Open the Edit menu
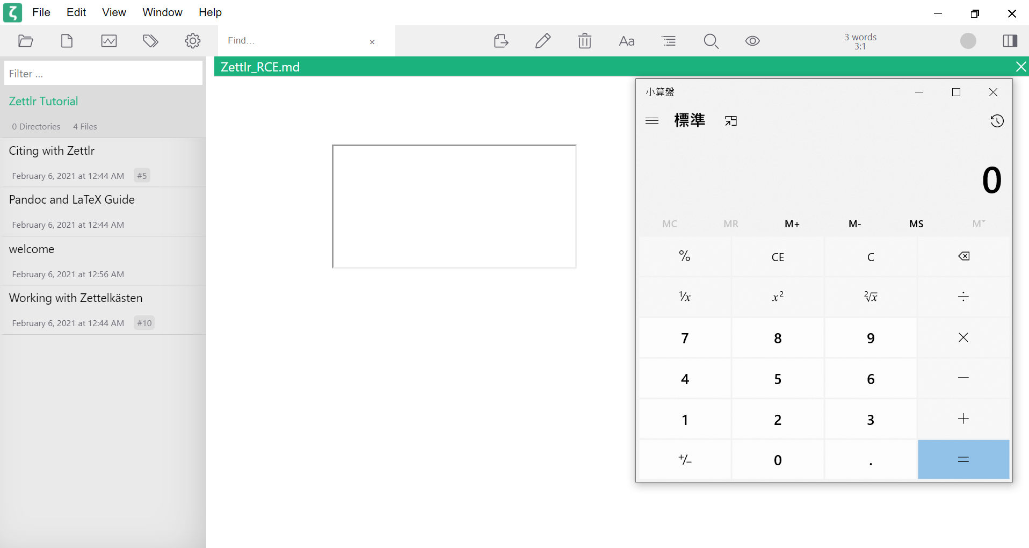1029x548 pixels. pyautogui.click(x=76, y=12)
